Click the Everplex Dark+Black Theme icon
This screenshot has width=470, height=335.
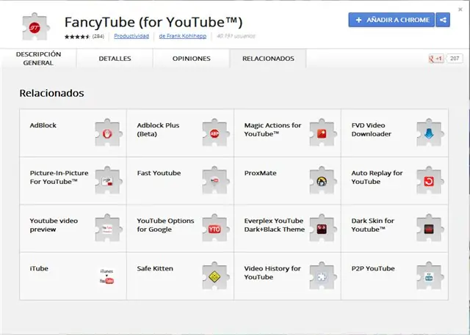(323, 228)
